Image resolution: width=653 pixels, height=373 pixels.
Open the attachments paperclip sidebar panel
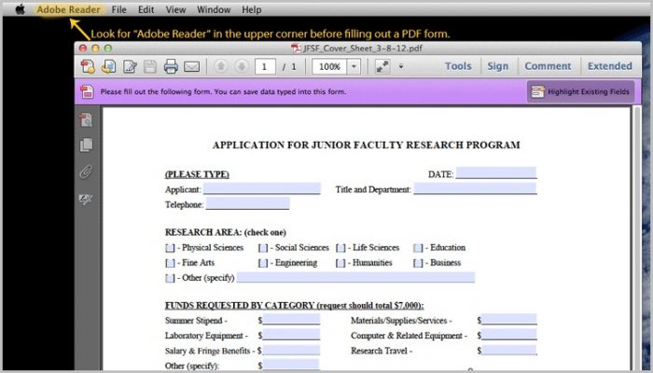(x=86, y=172)
